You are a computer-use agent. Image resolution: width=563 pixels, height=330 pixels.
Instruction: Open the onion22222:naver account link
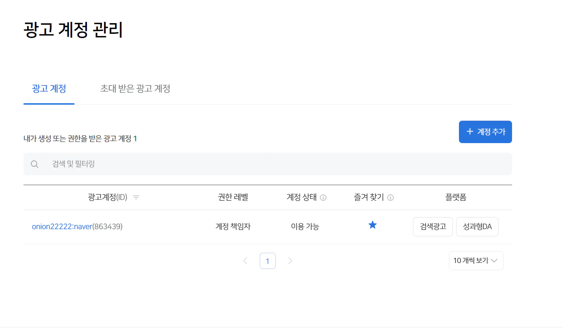pos(62,226)
